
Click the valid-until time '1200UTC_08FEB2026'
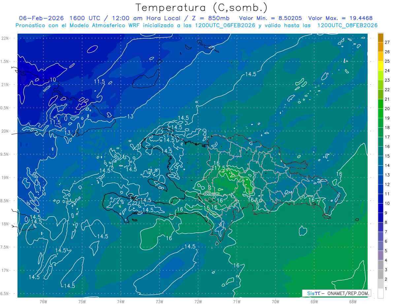tap(347, 25)
